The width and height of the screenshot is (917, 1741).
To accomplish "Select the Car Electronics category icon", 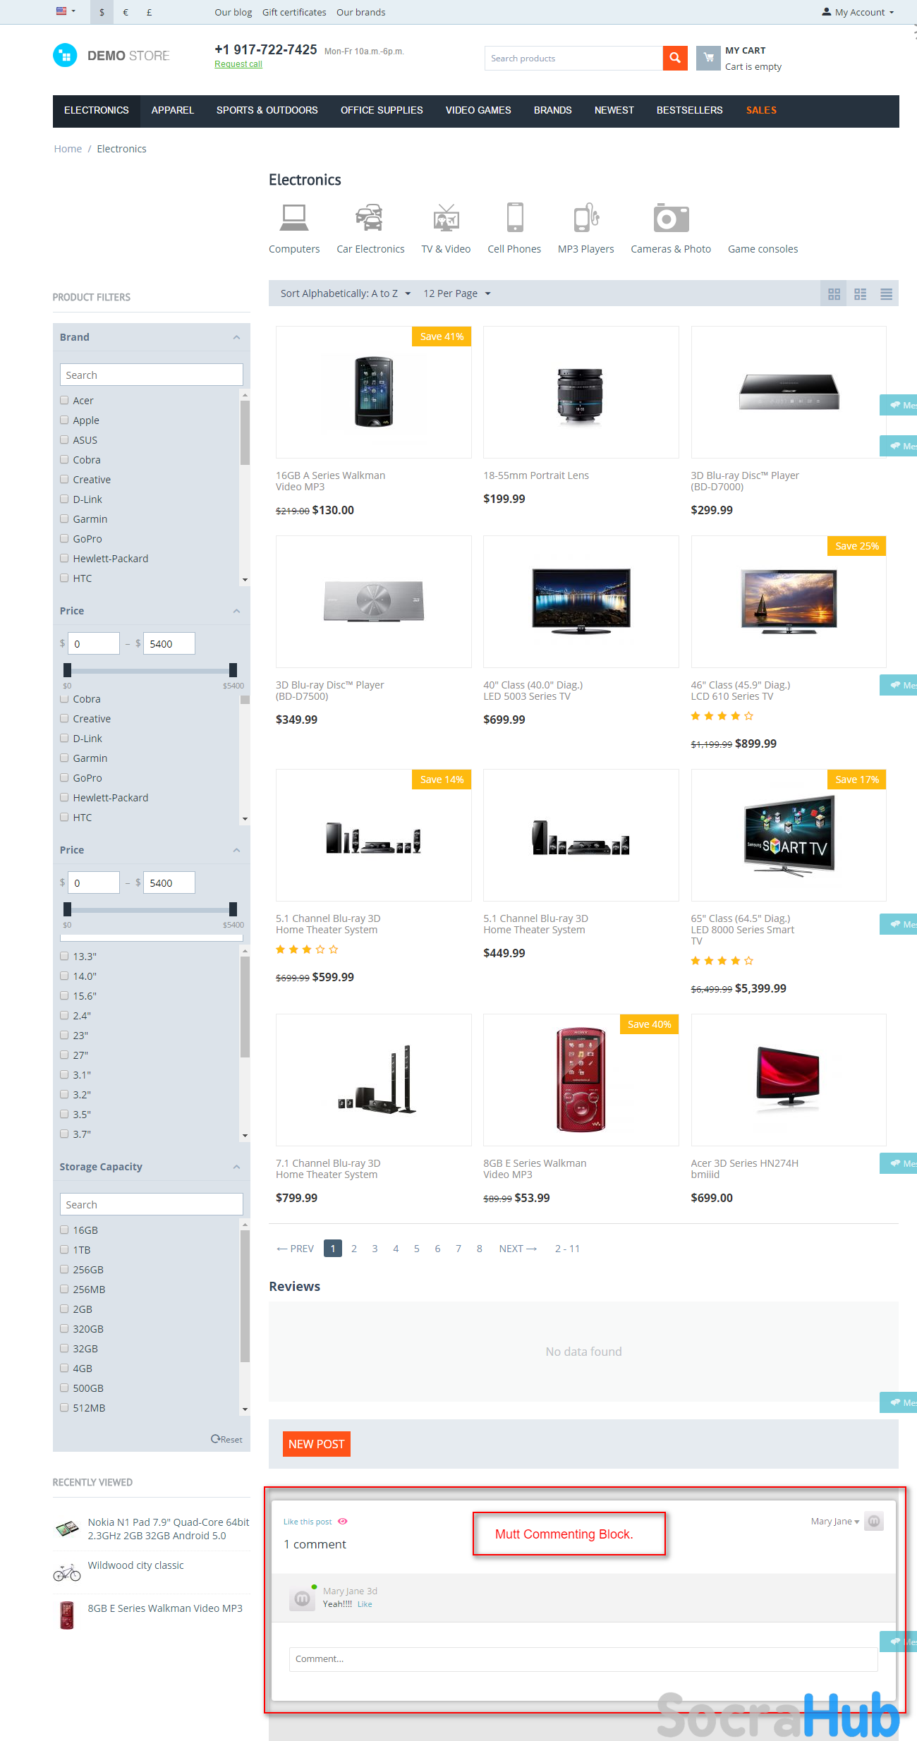I will coord(370,218).
